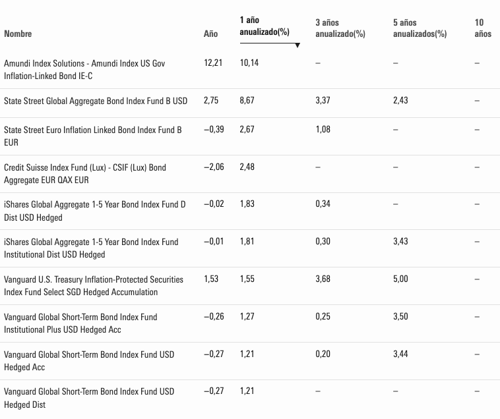The image size is (500, 419).
Task: Open State Street Euro Inflation Linked Bond fund
Action: click(x=92, y=136)
